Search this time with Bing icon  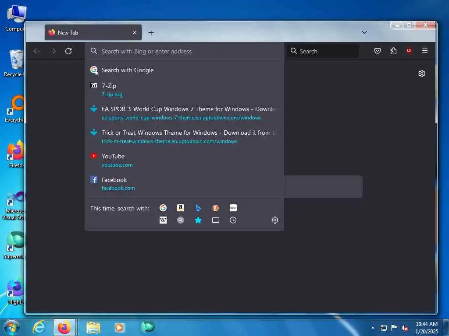pos(198,208)
